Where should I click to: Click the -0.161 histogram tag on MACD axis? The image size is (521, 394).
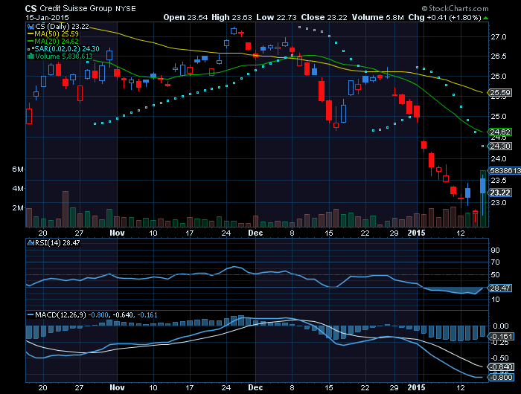coord(502,336)
